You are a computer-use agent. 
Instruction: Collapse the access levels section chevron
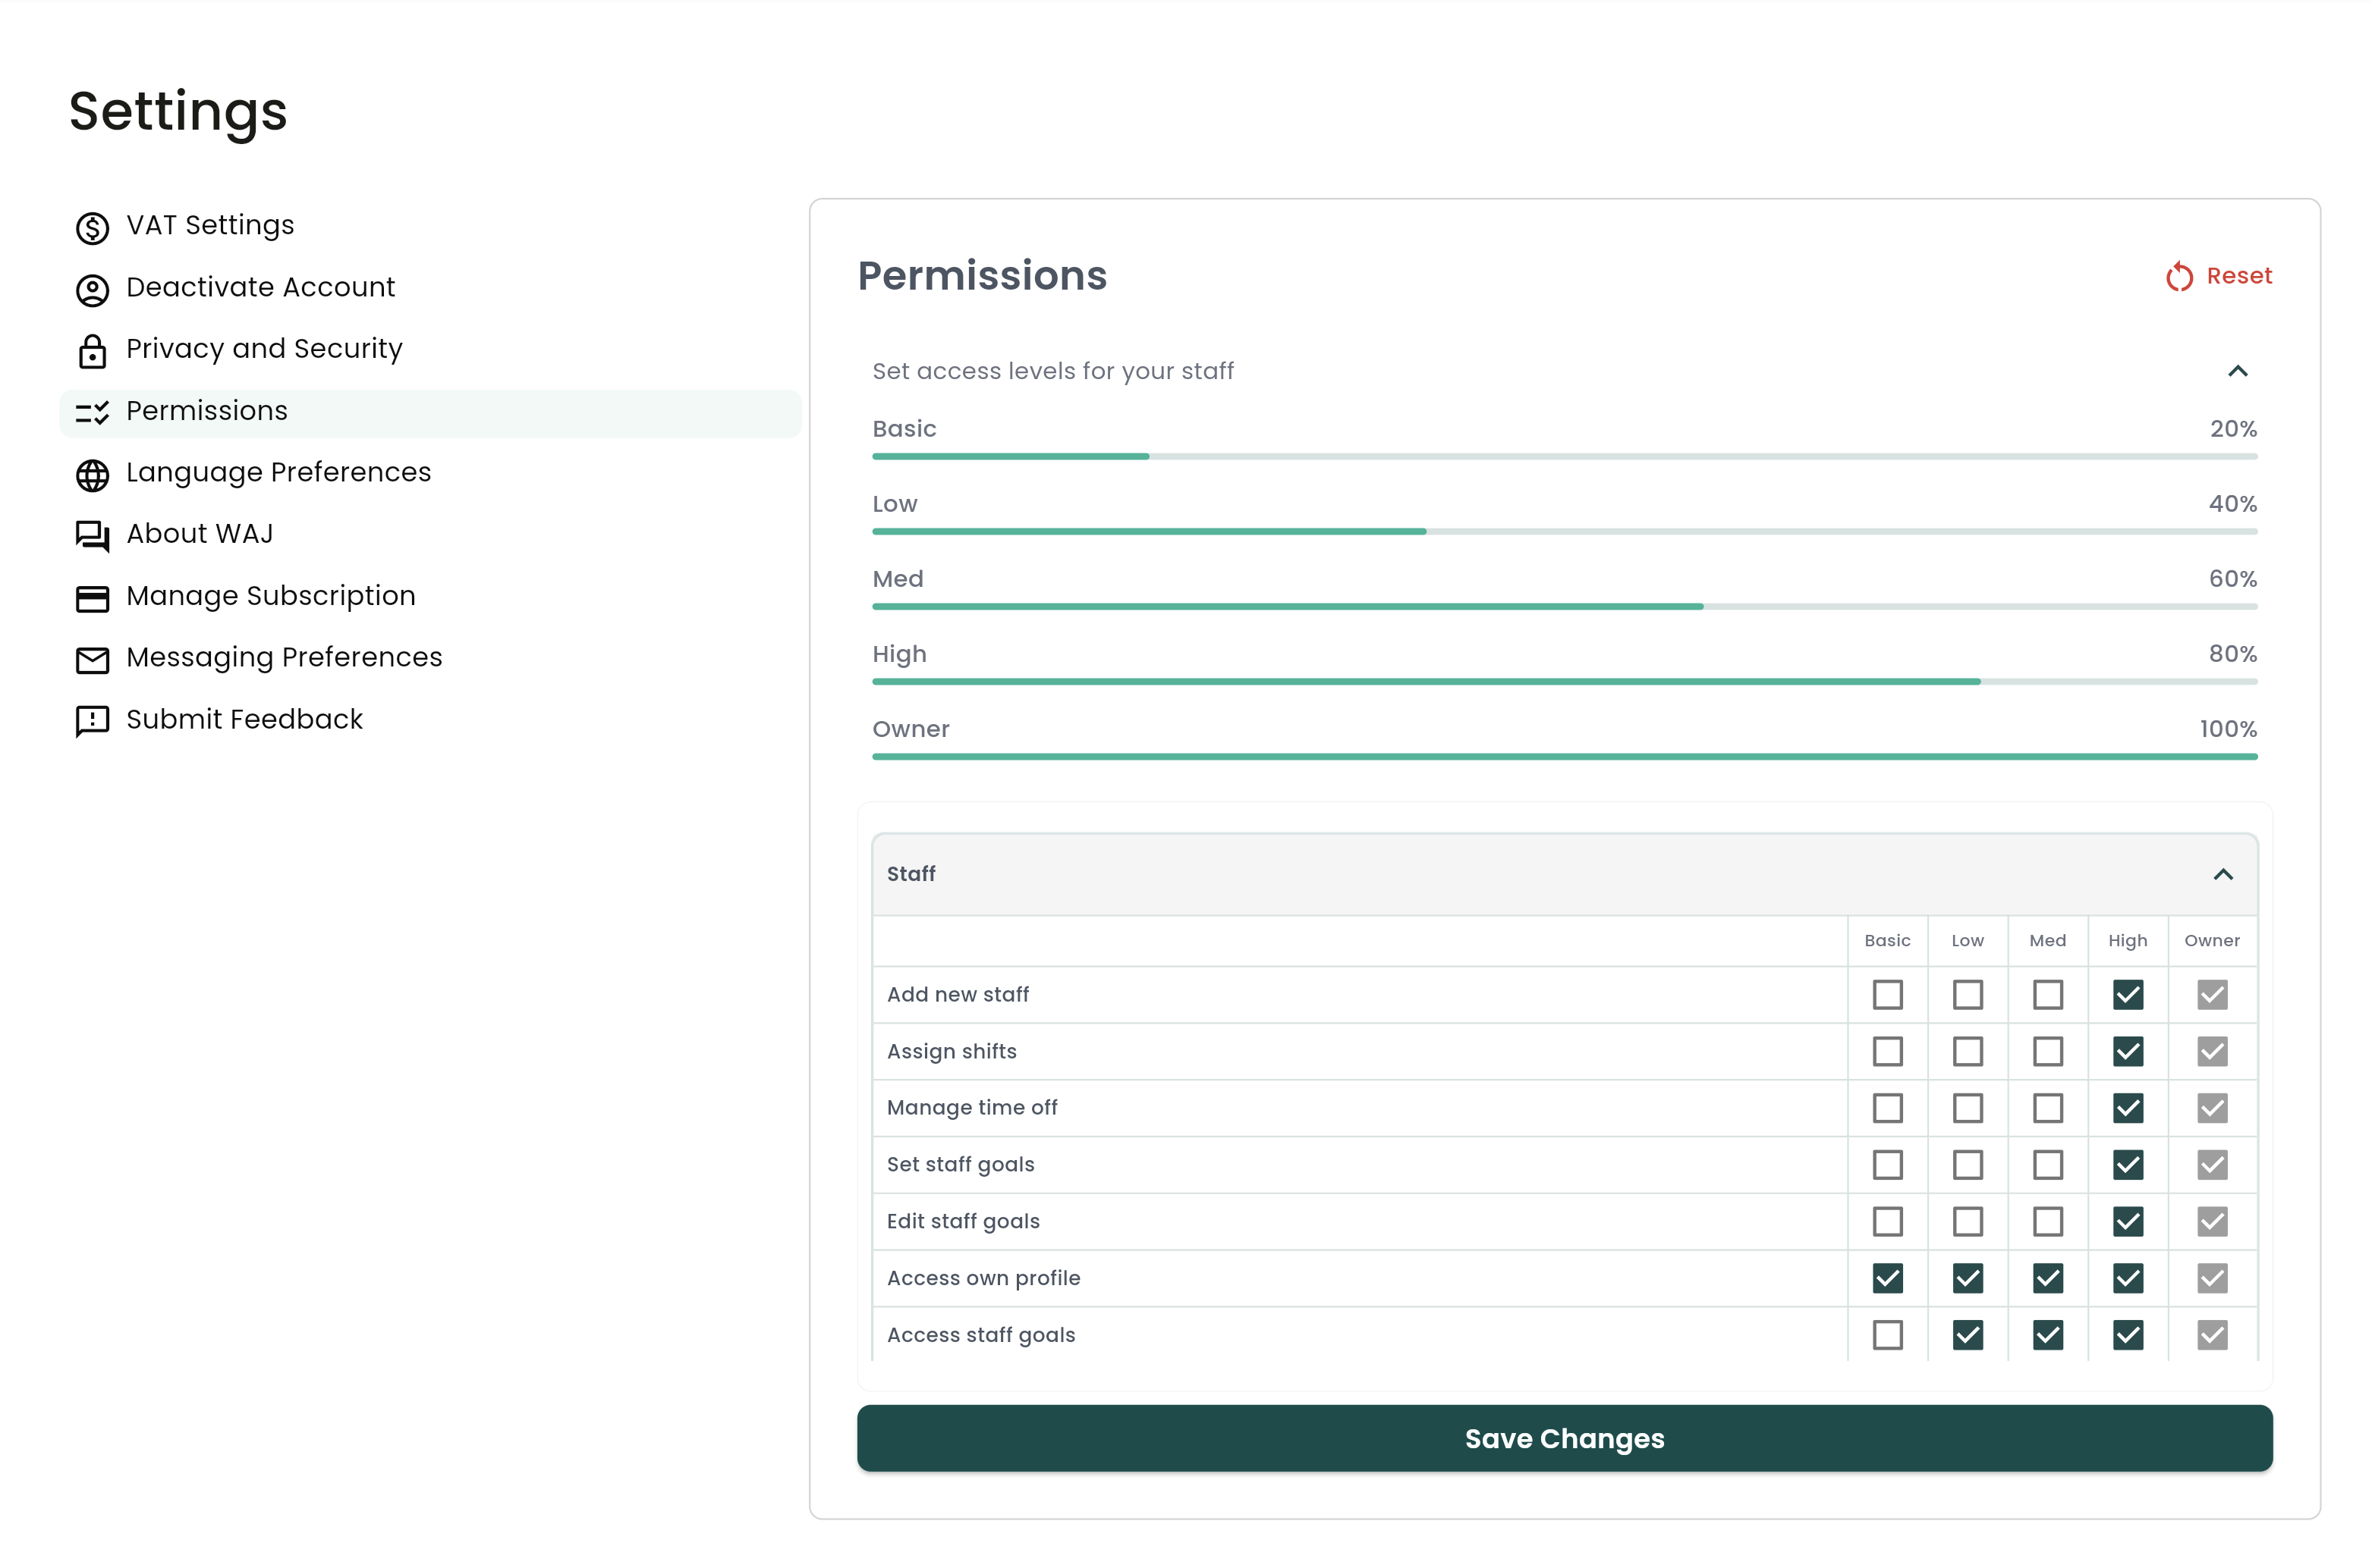2239,371
